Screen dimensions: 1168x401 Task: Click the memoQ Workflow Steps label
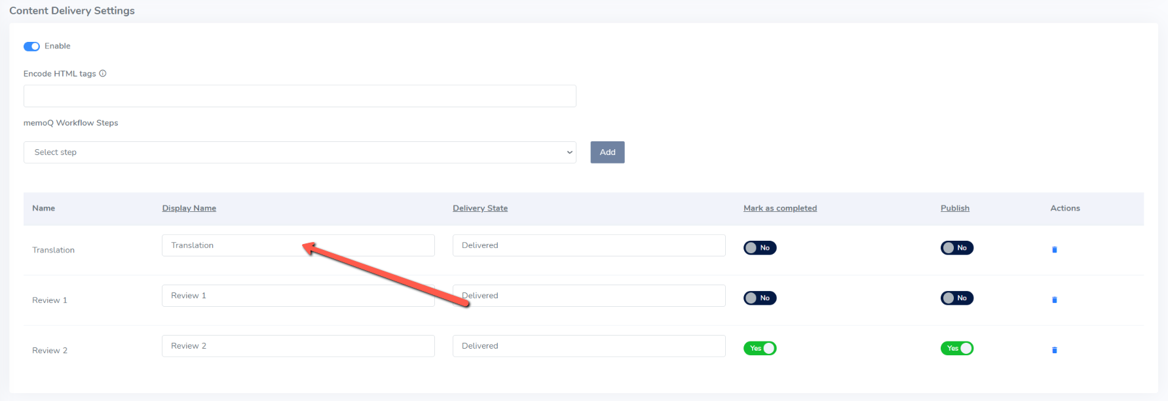71,123
